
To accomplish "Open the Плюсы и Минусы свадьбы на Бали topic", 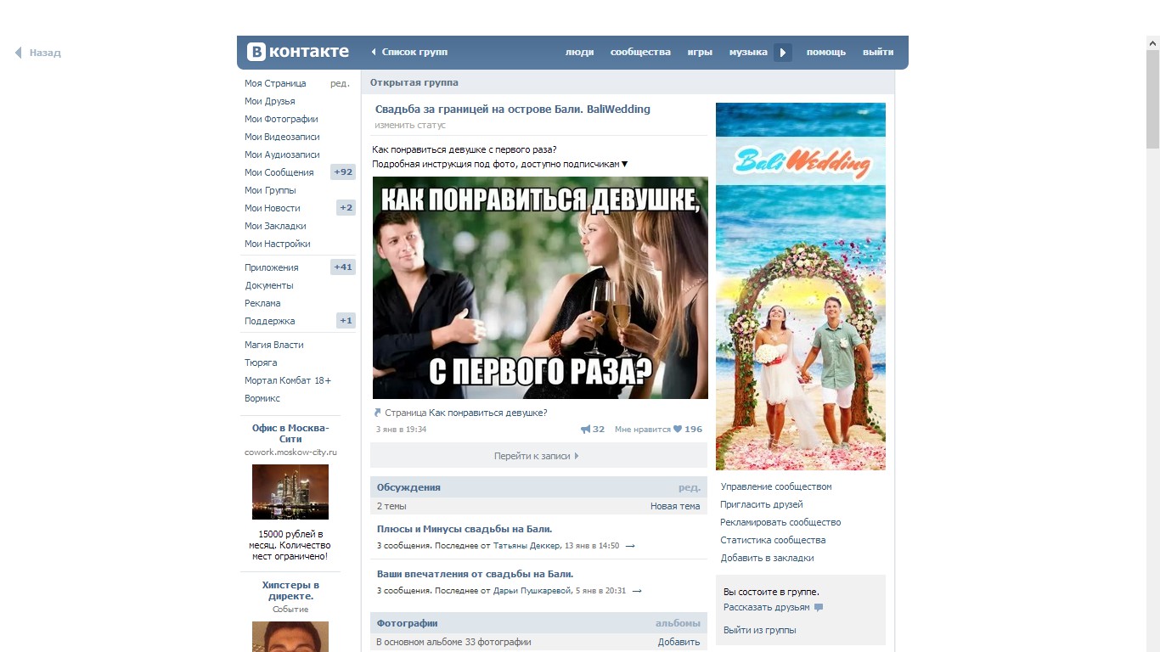I will [x=465, y=529].
